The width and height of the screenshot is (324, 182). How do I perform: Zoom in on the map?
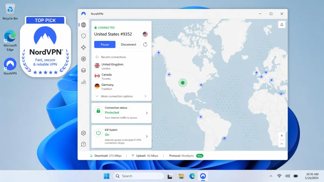pos(282,136)
